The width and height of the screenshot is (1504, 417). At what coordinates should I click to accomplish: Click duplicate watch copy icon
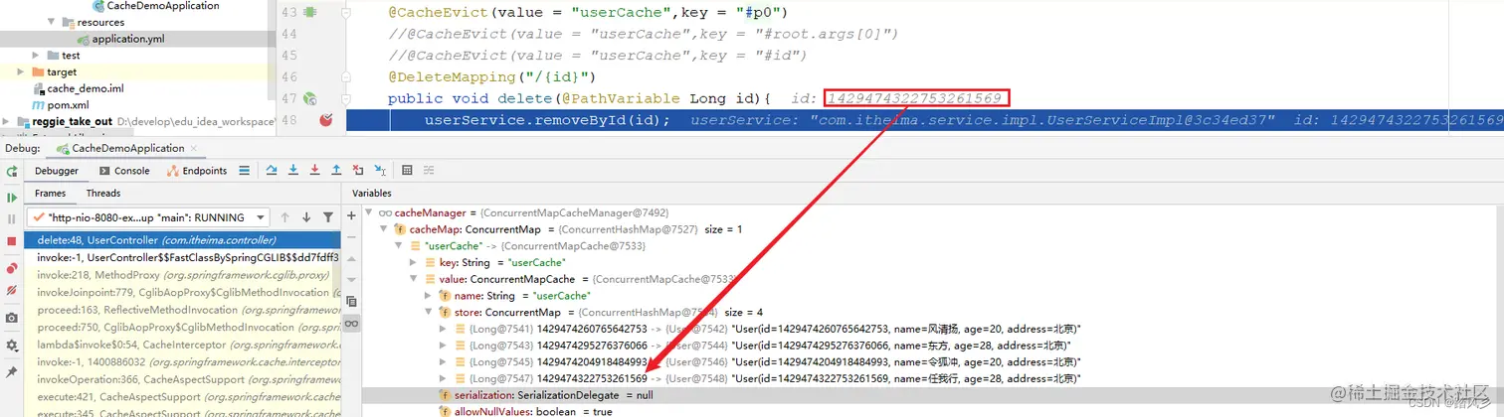coord(351,302)
